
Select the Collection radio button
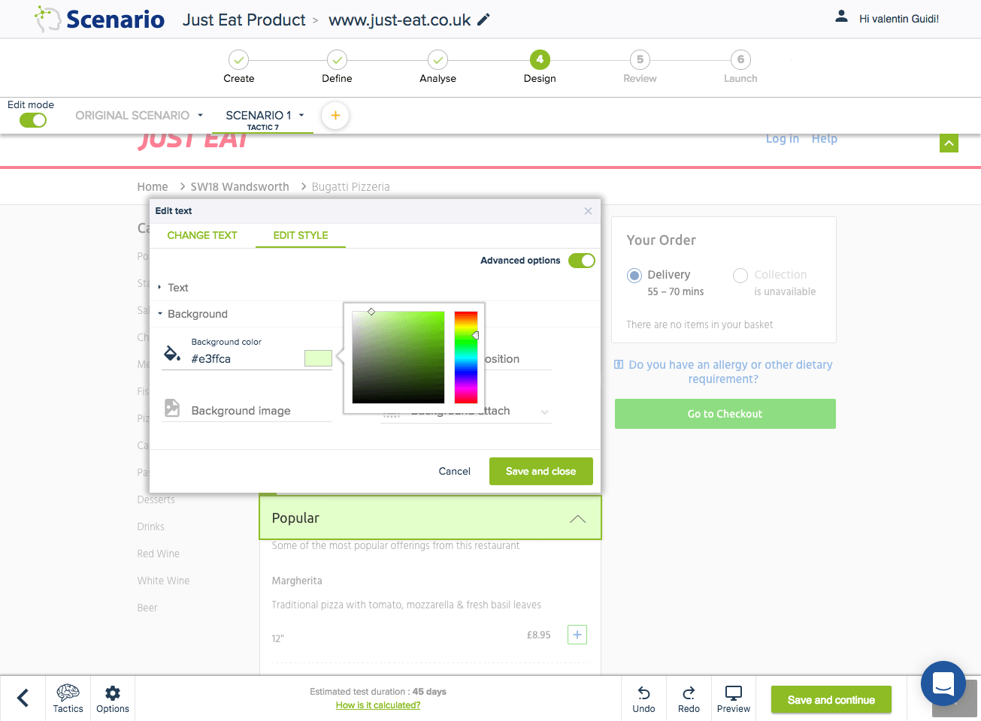(x=740, y=276)
